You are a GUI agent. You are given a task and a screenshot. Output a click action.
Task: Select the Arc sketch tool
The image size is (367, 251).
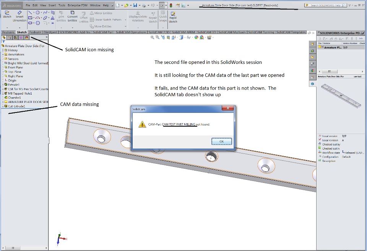[x=37, y=18]
